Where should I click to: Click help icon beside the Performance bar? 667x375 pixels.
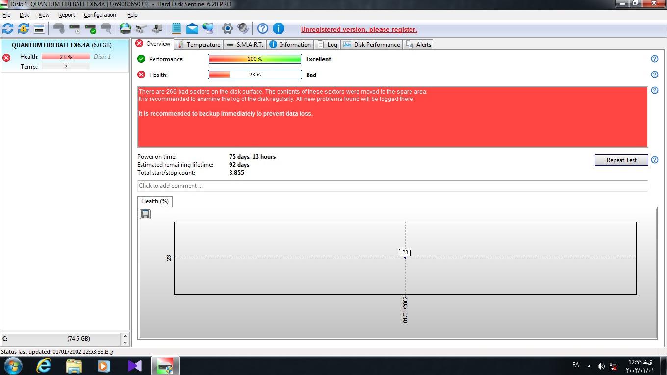pos(654,59)
